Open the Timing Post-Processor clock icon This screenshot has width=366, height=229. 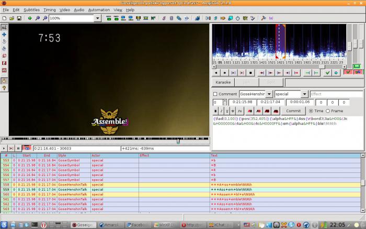click(x=237, y=18)
